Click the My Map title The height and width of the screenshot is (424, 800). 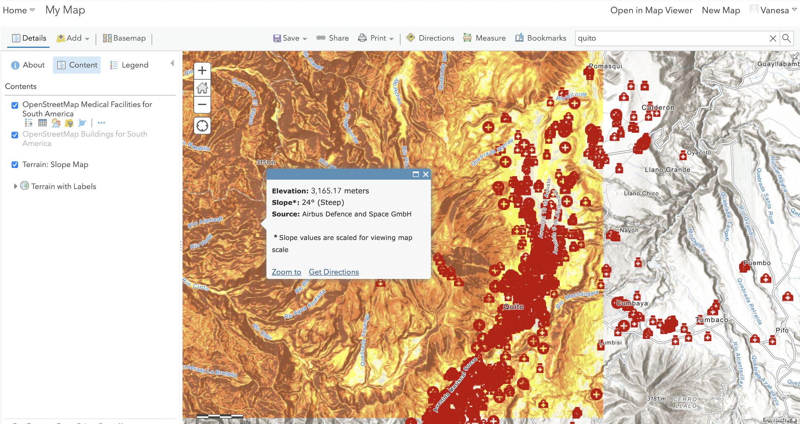point(65,10)
